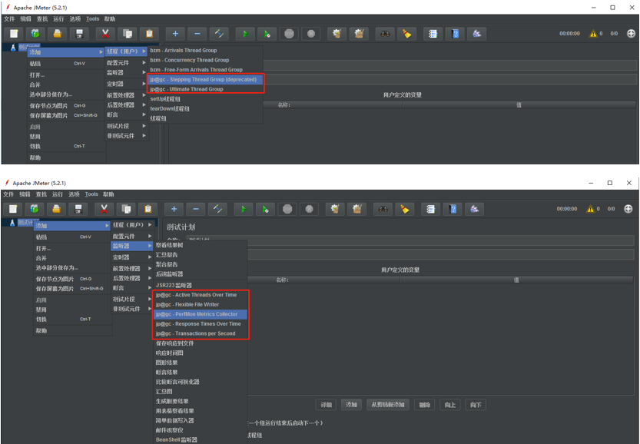The image size is (640, 444).
Task: Click Start green arrow in upper window
Action: 245,34
